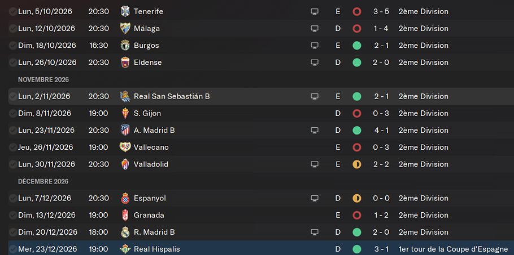Image resolution: width=514 pixels, height=255 pixels.
Task: Click the DÉCEMBRE 2026 section header
Action: [43, 181]
